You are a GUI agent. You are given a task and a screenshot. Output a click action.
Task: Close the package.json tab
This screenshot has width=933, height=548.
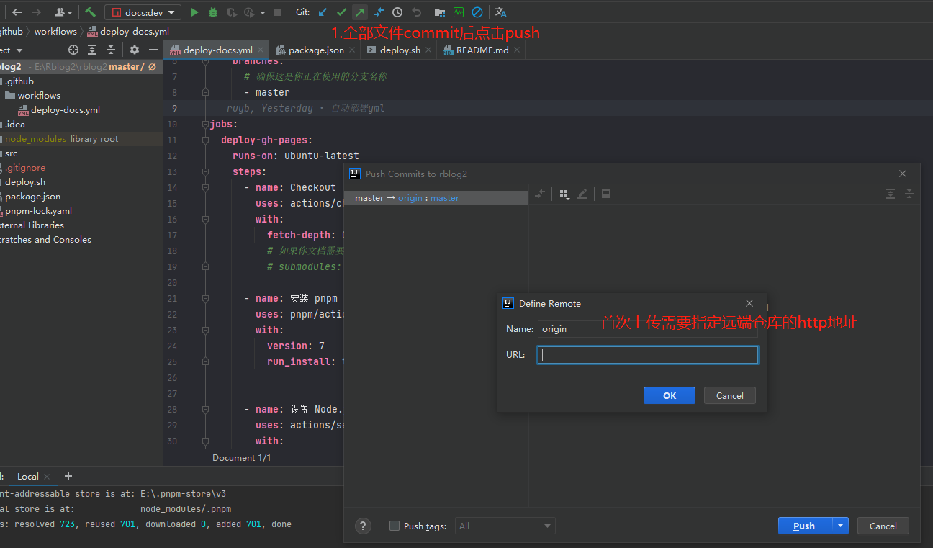tap(352, 50)
